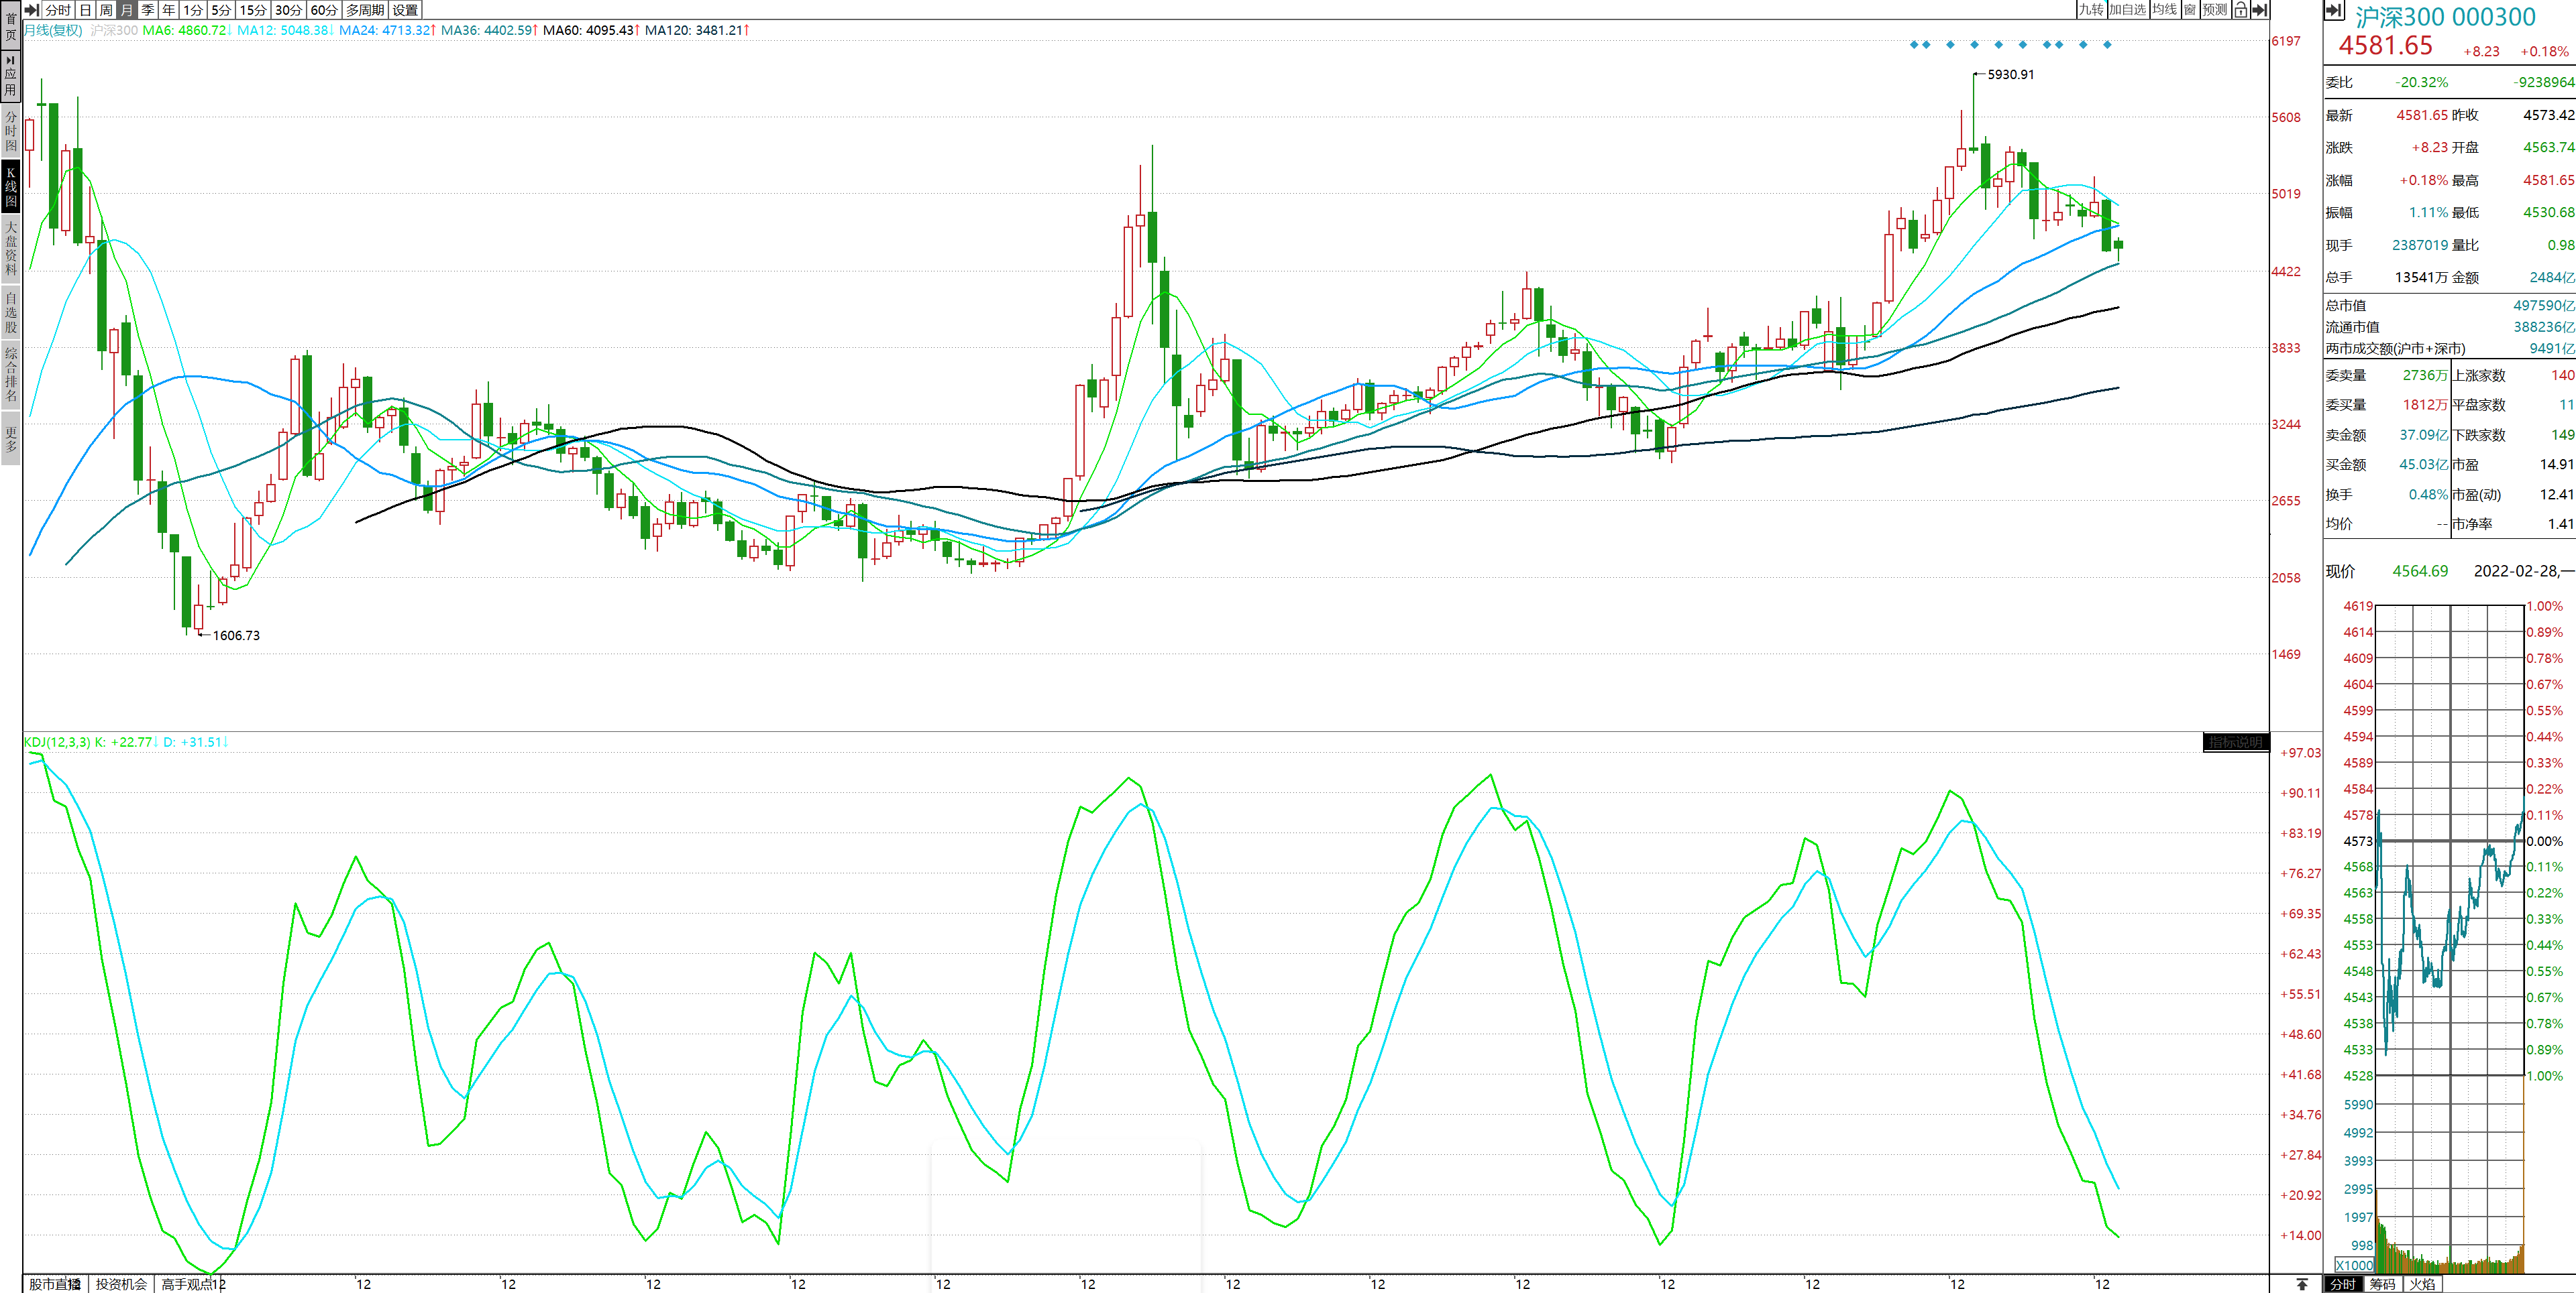Click KDJ(12,3,3) indicator label
This screenshot has height=1293, width=2576.
(x=57, y=743)
